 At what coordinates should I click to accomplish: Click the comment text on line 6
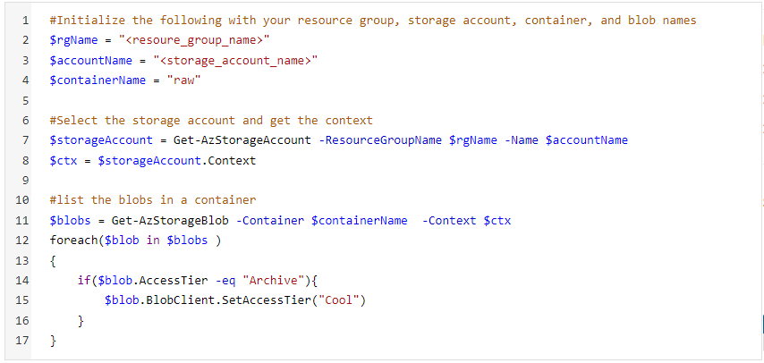[211, 121]
